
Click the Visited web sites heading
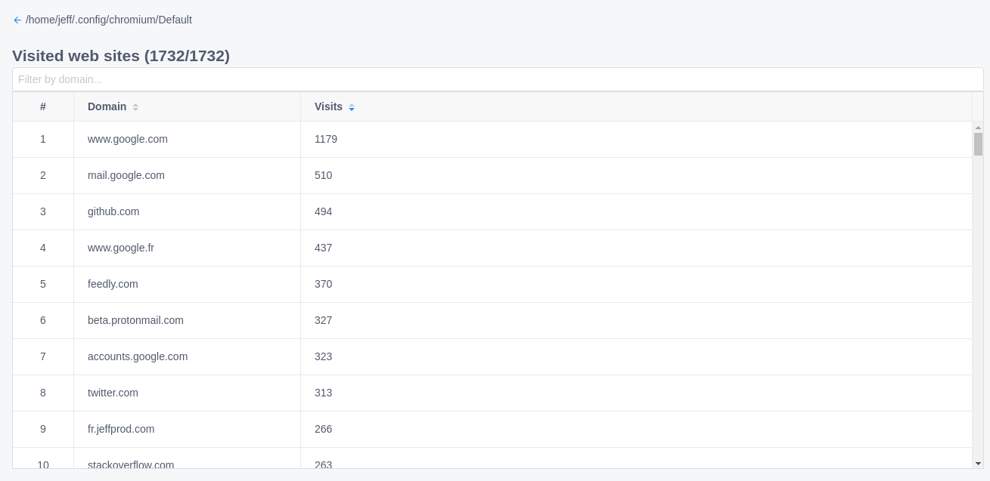(121, 56)
